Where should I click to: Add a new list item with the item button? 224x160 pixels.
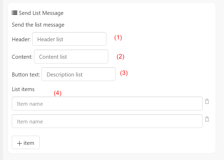(26, 142)
